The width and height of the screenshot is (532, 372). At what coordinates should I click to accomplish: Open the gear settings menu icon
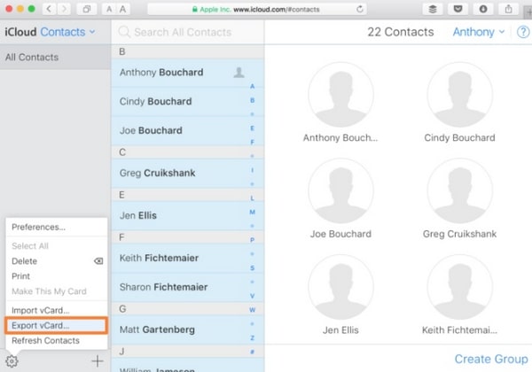tap(12, 361)
